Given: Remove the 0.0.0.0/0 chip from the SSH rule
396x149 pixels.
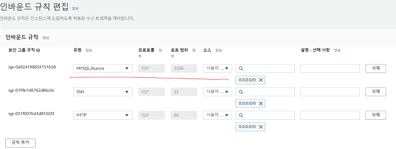Looking at the screenshot, I should 261,103.
